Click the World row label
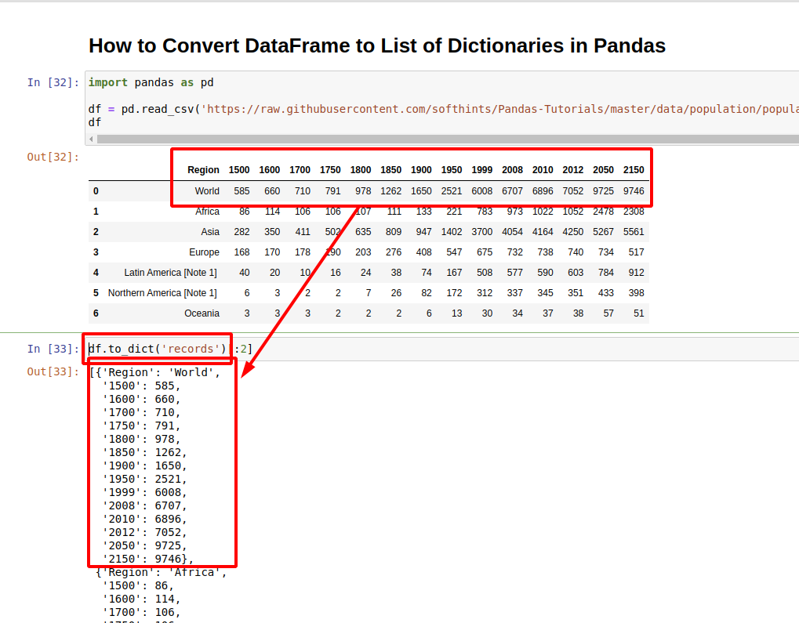Viewport: 799px width, 623px height. click(207, 190)
